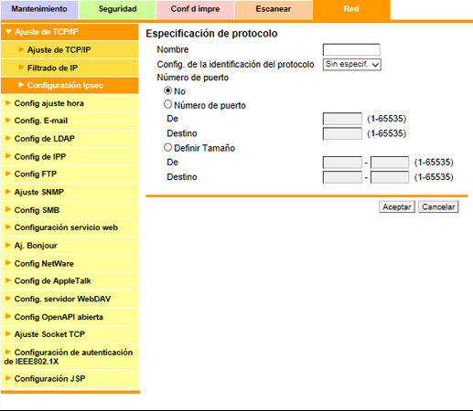The width and height of the screenshot is (473, 411).
Task: Open Config. servidor WebDAV menu item
Action: tap(70, 299)
